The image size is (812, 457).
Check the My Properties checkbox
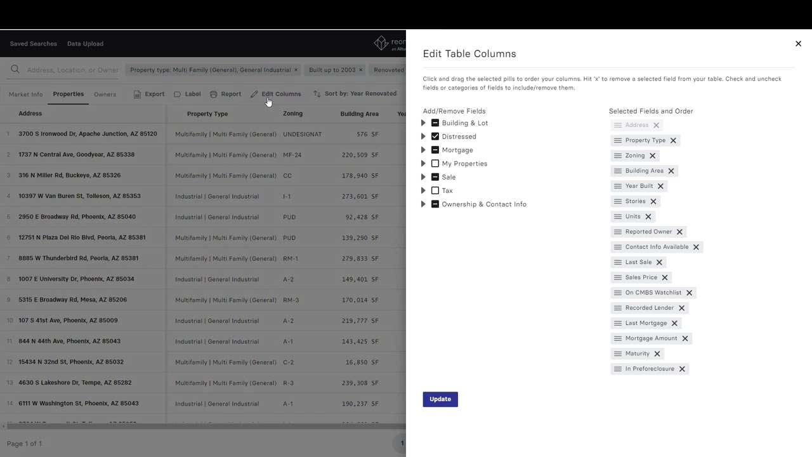click(x=435, y=164)
